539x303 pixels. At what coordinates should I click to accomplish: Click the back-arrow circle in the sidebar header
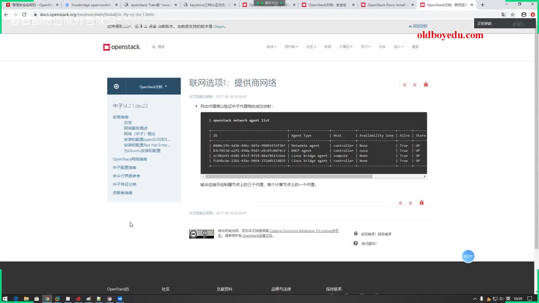click(116, 86)
